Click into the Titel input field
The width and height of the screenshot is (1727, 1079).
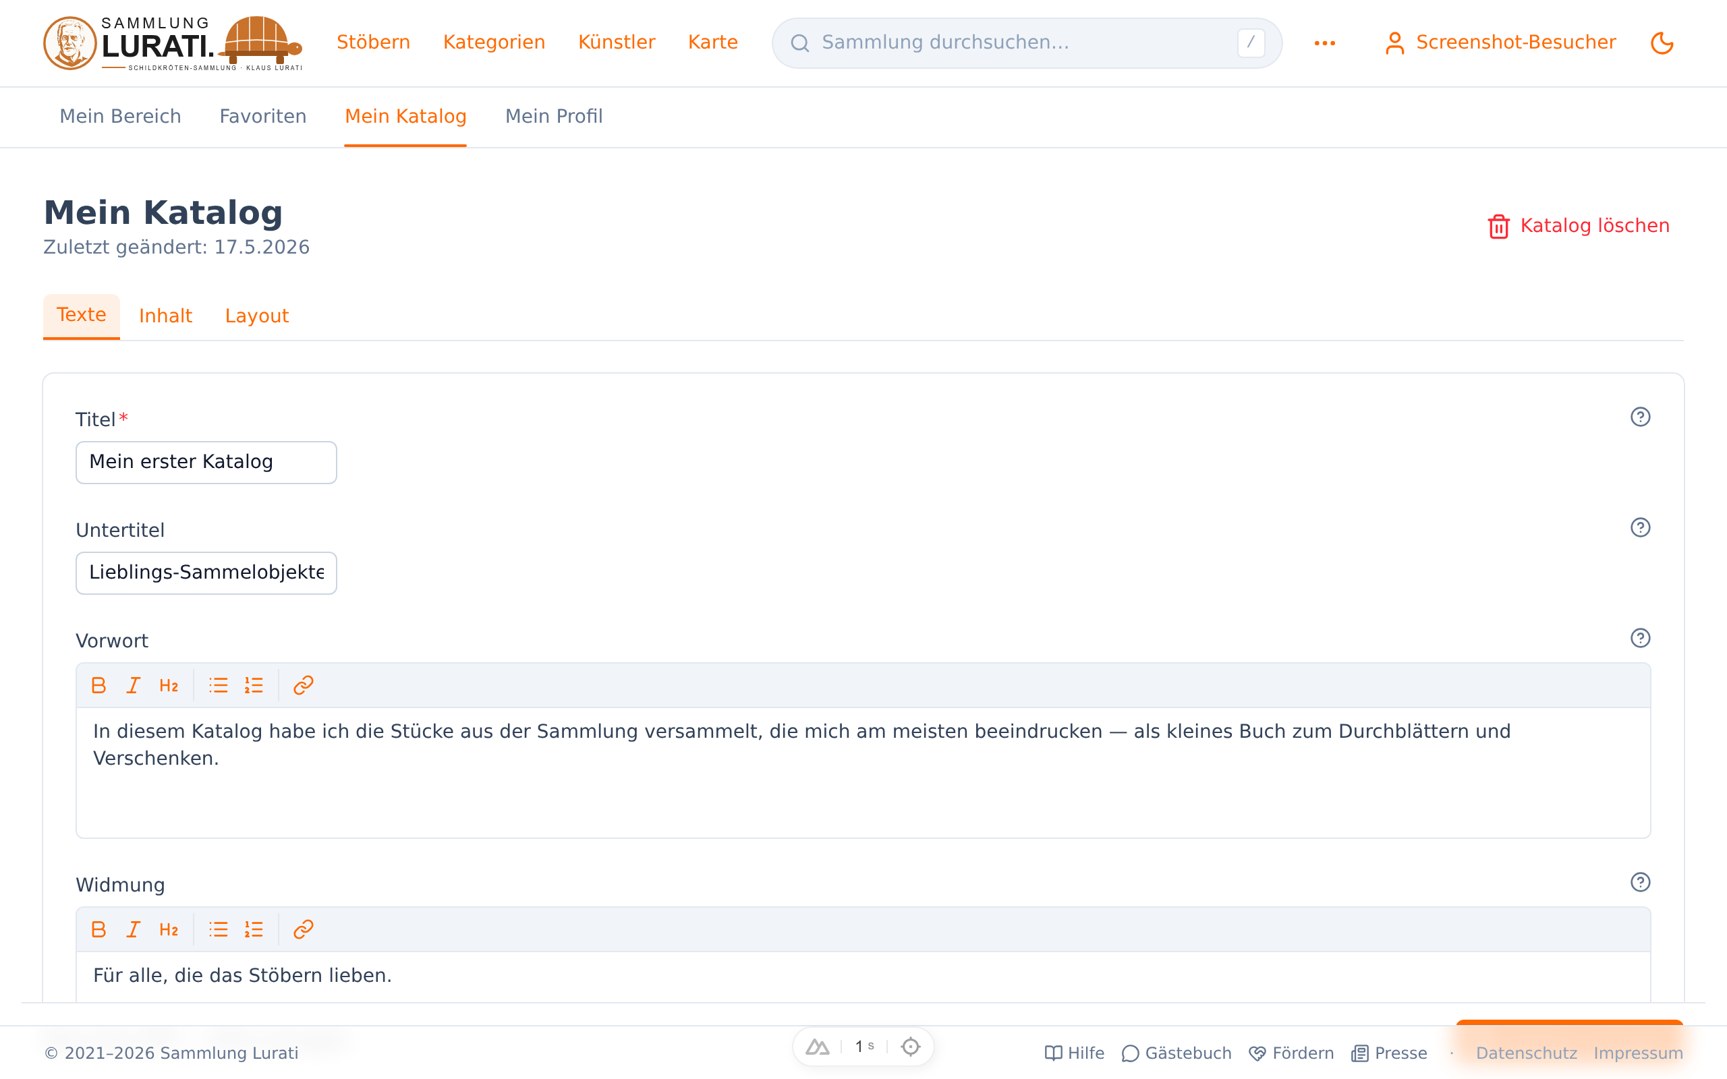point(206,463)
